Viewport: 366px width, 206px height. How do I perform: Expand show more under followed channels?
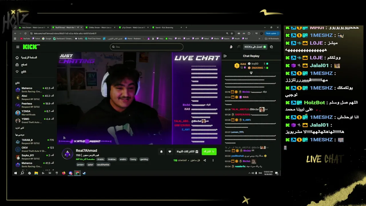point(20,128)
